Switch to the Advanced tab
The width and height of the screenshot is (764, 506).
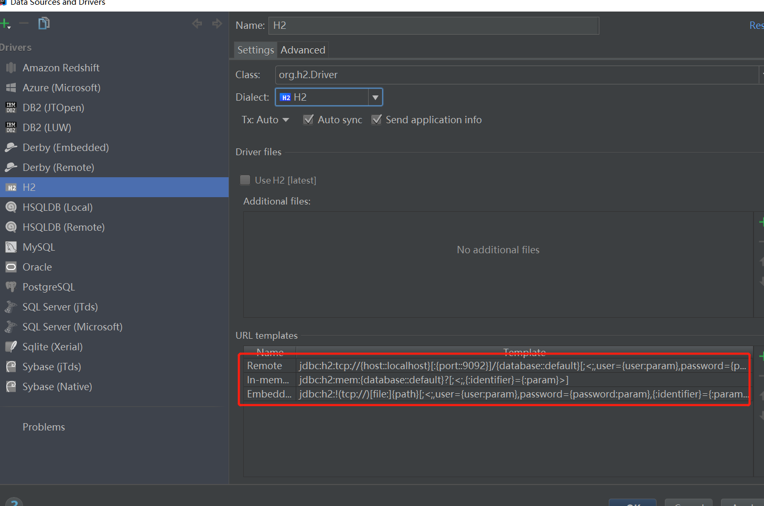[x=303, y=50]
